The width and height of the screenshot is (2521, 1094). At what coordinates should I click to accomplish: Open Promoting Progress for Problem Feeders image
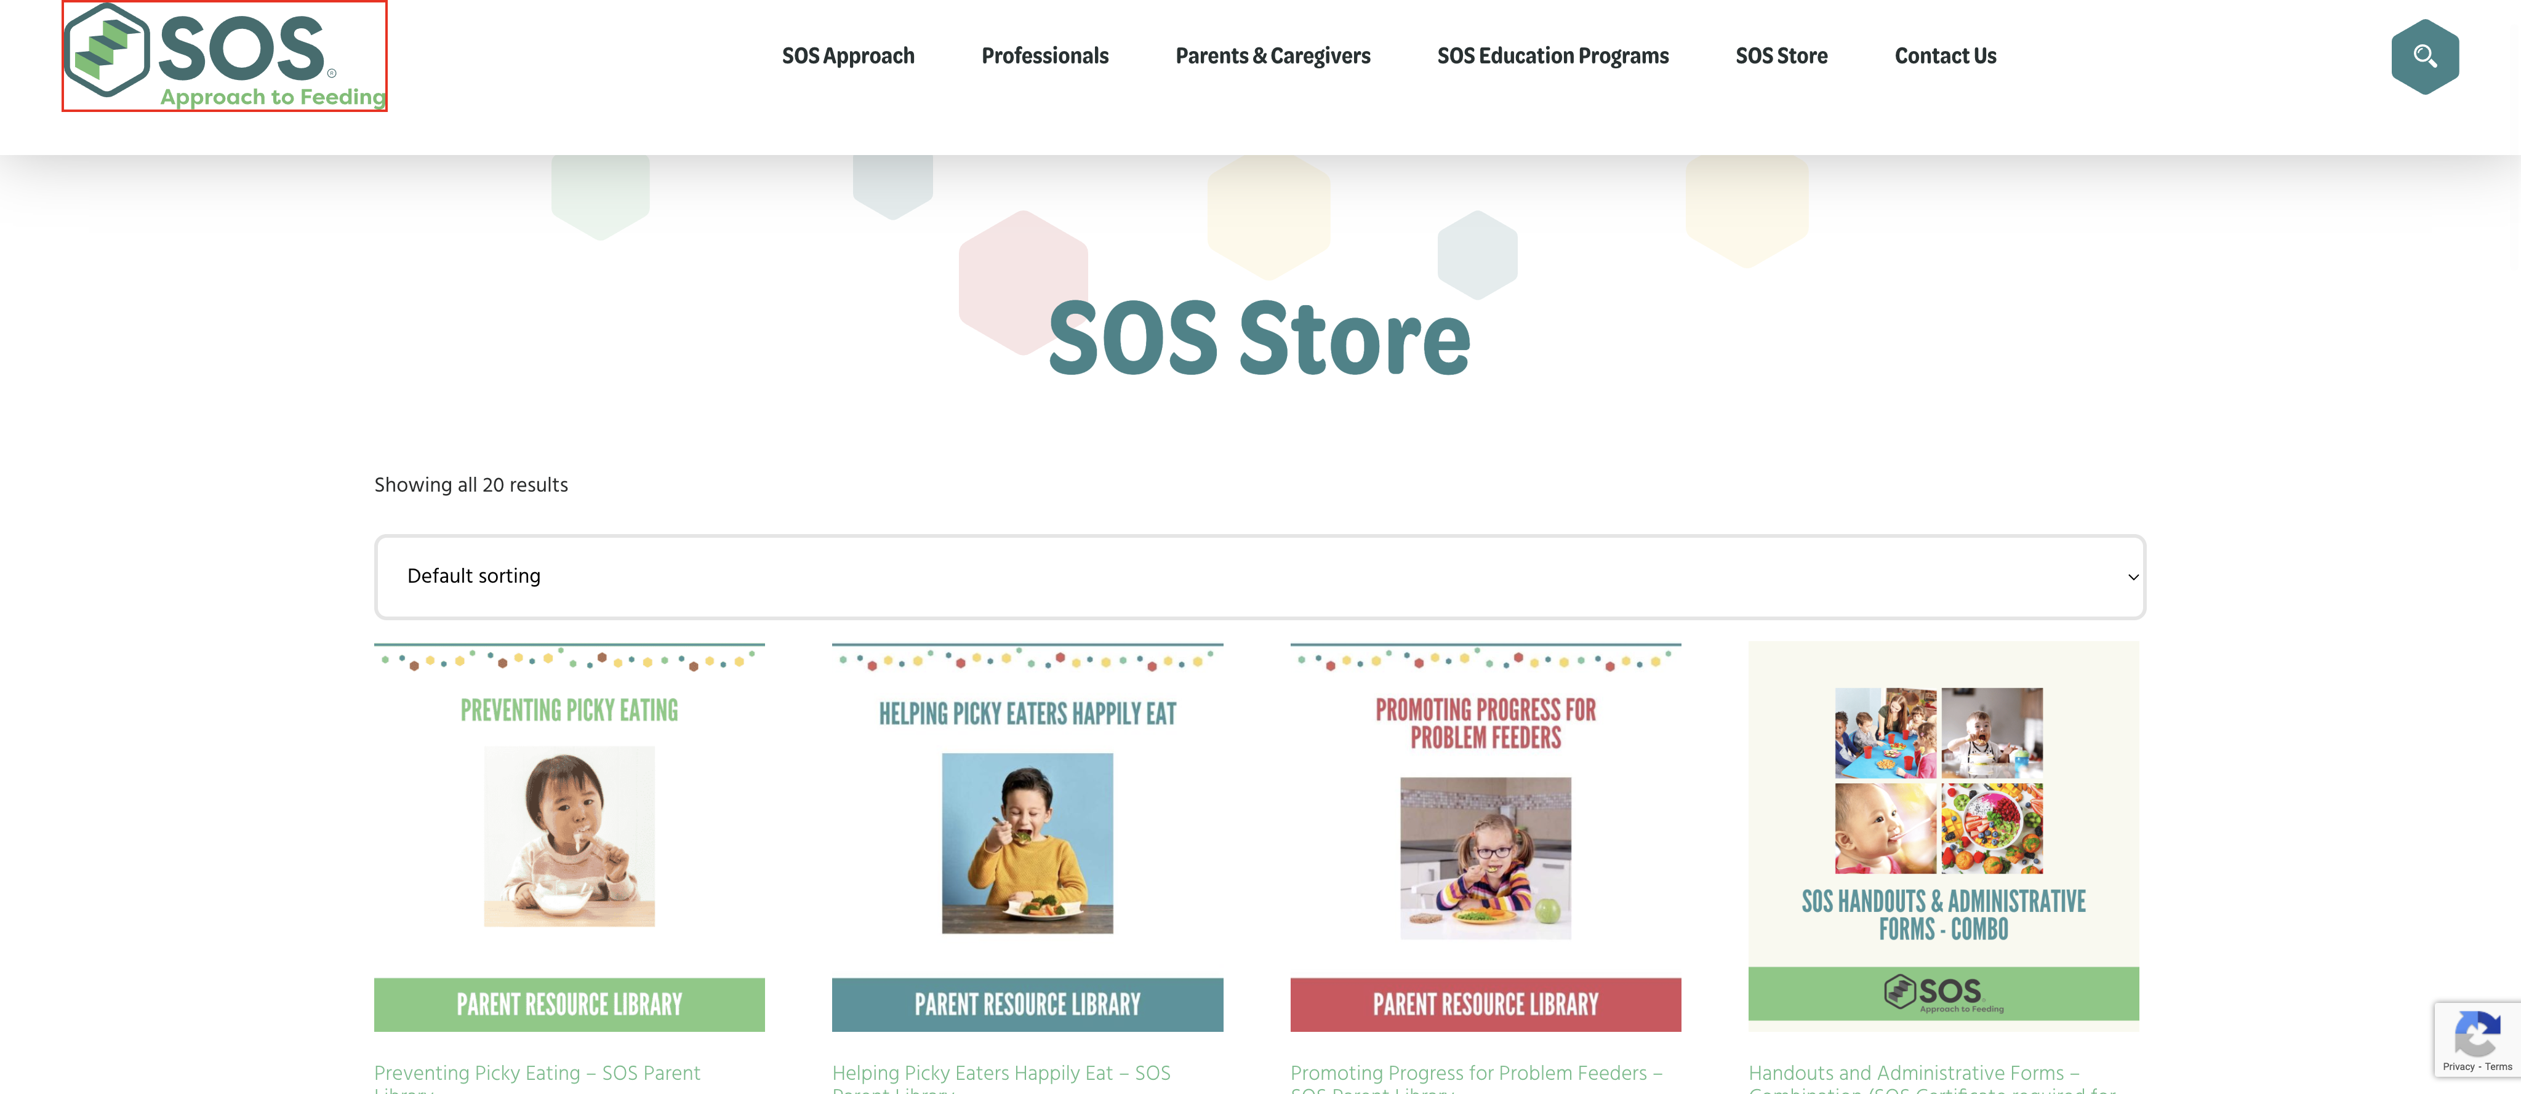tap(1486, 837)
